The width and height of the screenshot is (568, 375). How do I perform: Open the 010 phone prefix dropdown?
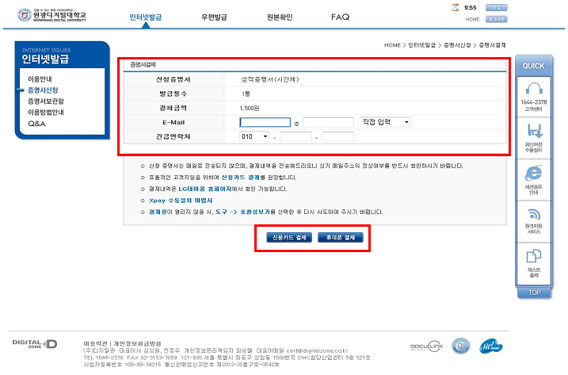point(254,136)
